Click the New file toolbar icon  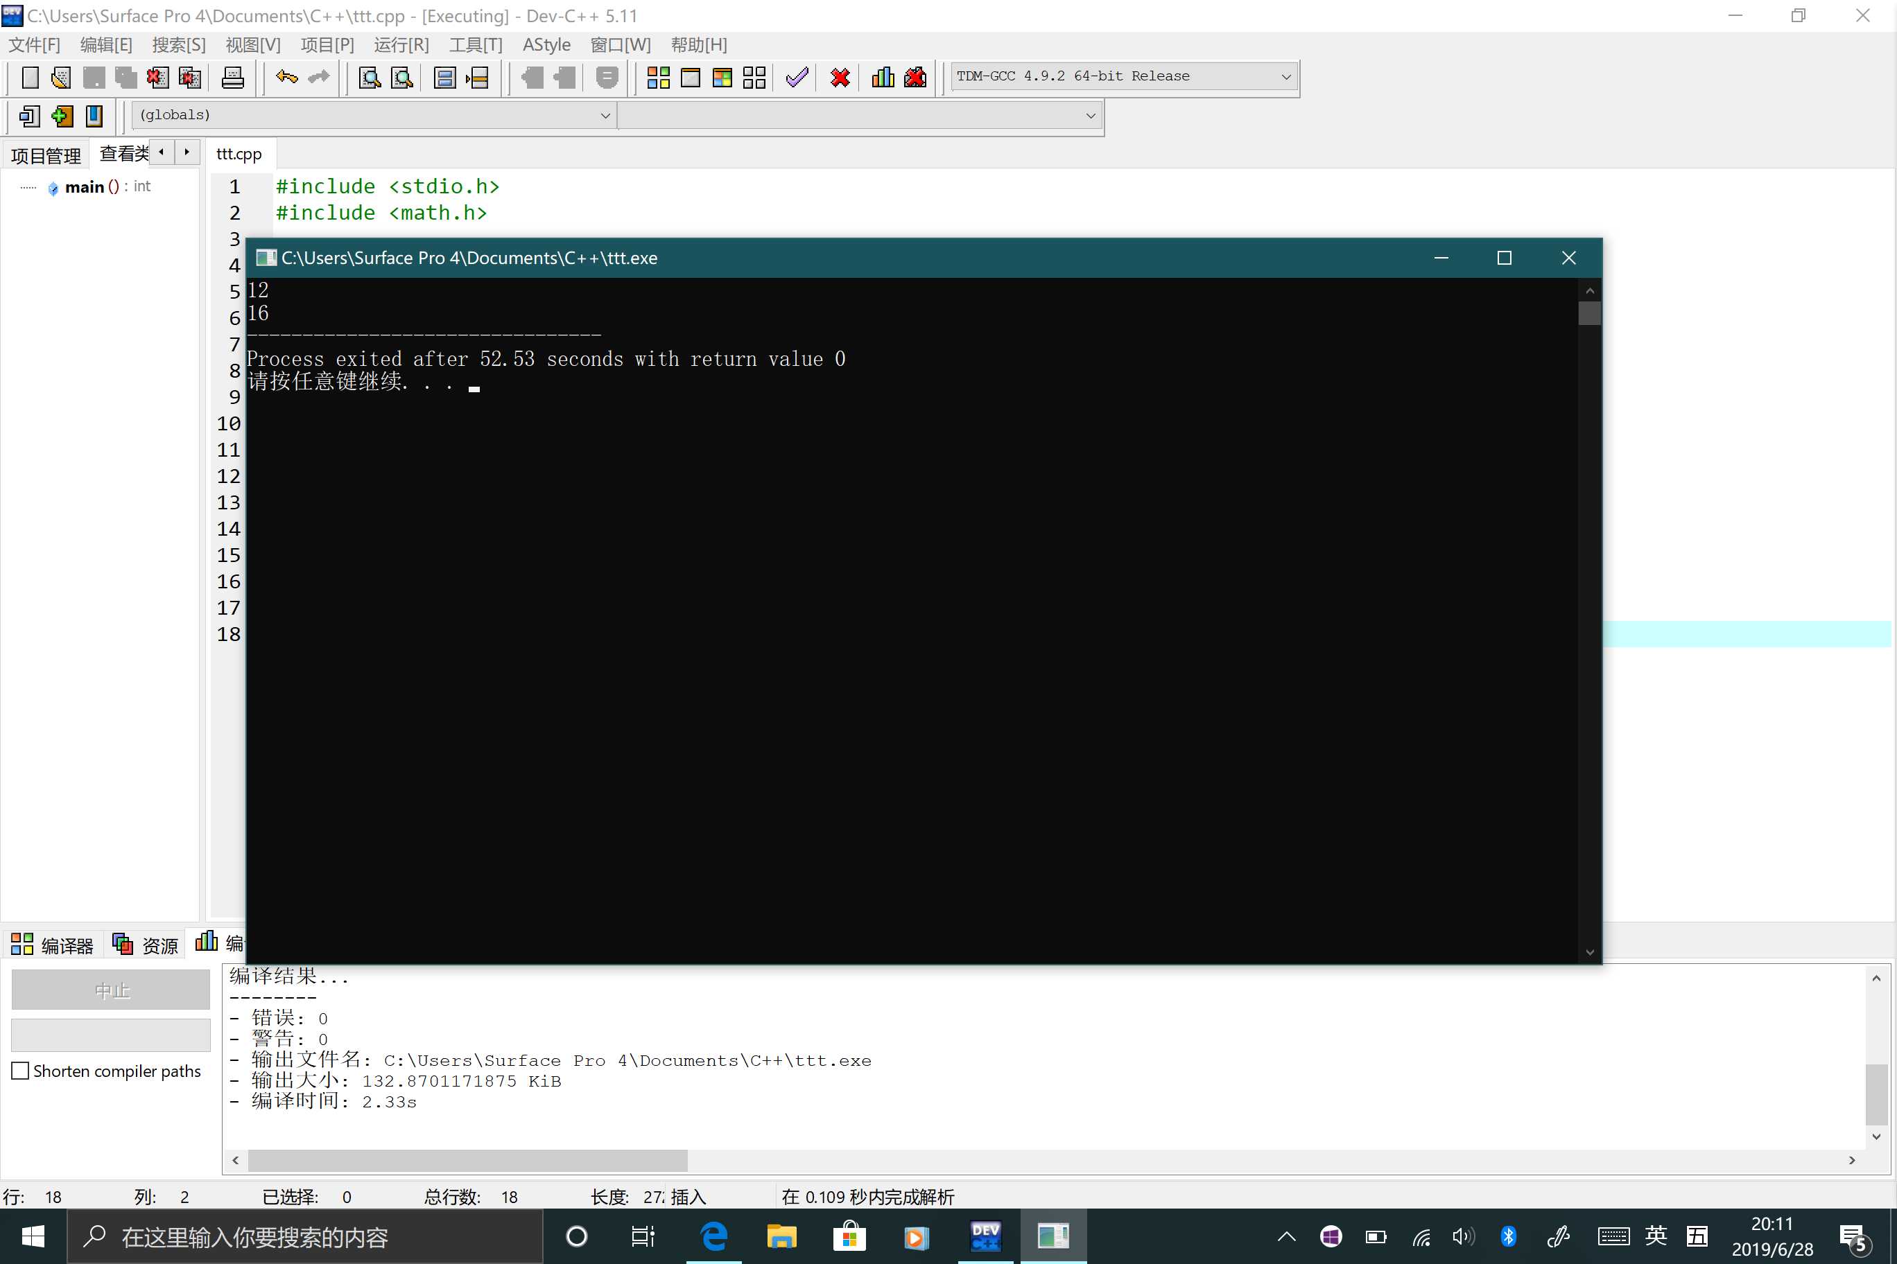pos(28,78)
